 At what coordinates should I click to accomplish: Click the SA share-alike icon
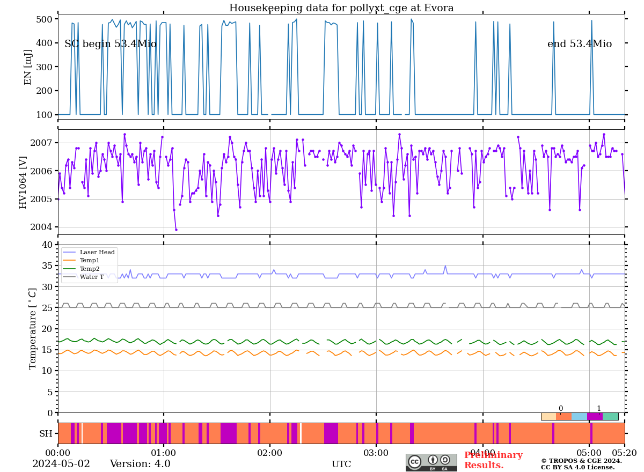pyautogui.click(x=445, y=460)
